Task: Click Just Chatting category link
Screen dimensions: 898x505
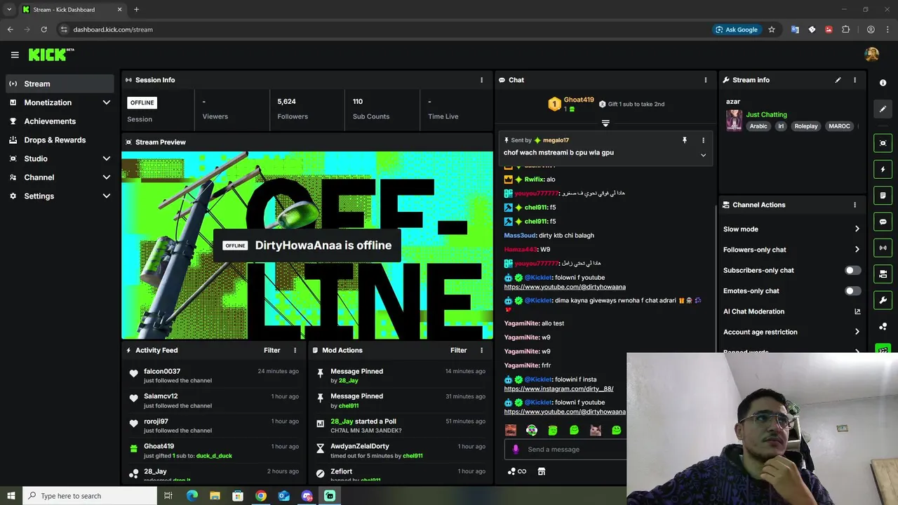Action: [x=766, y=114]
